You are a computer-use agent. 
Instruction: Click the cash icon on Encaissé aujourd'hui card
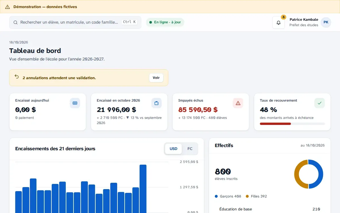(75, 103)
